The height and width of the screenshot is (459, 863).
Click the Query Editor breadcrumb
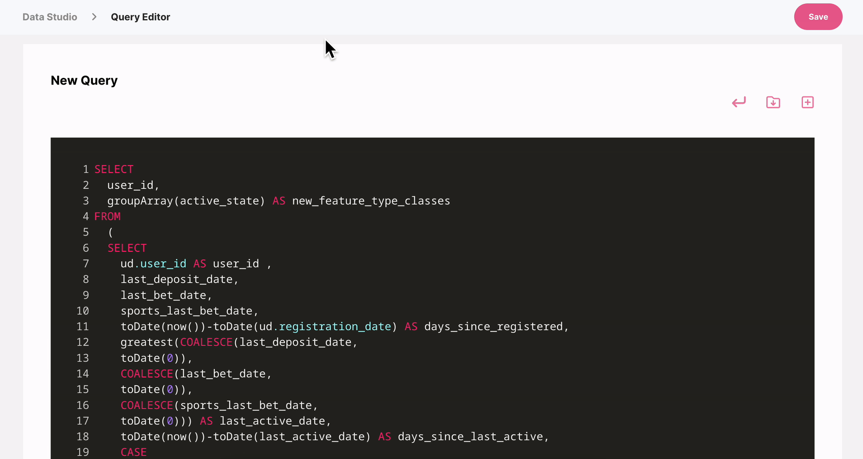140,17
